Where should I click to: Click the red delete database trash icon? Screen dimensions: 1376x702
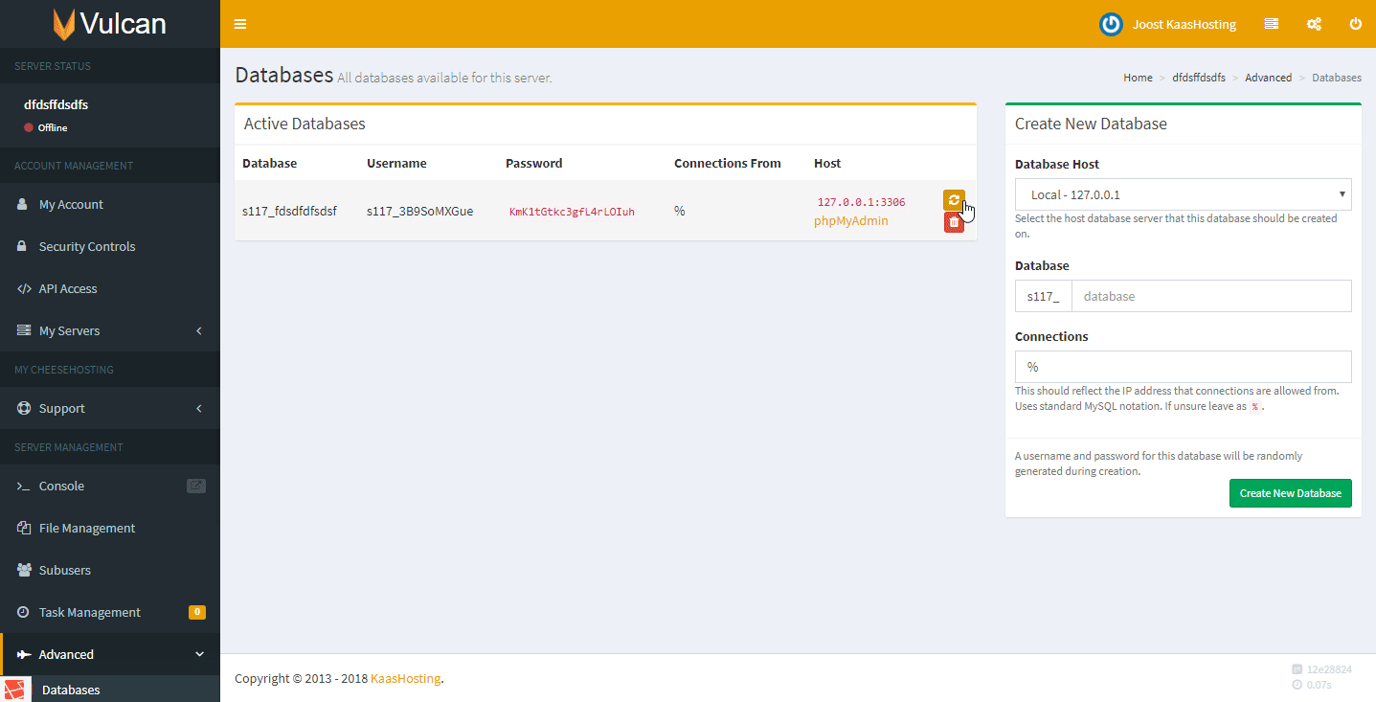953,222
